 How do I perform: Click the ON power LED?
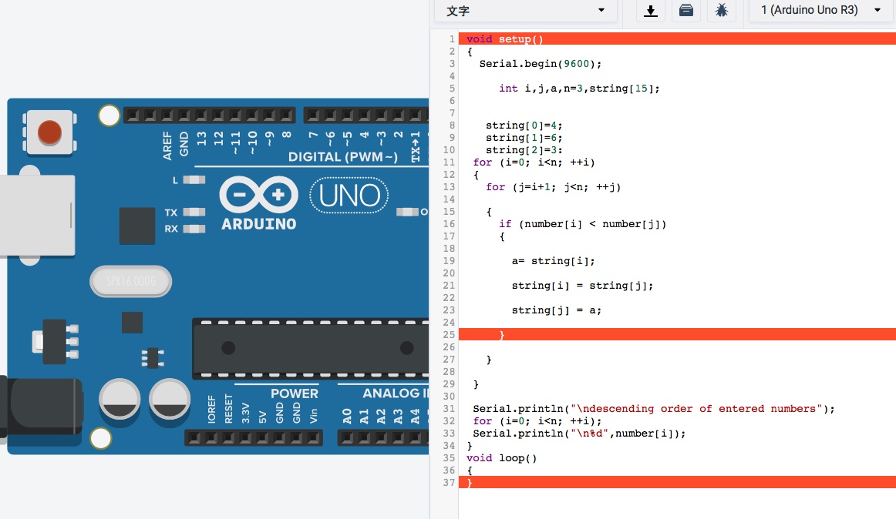407,212
